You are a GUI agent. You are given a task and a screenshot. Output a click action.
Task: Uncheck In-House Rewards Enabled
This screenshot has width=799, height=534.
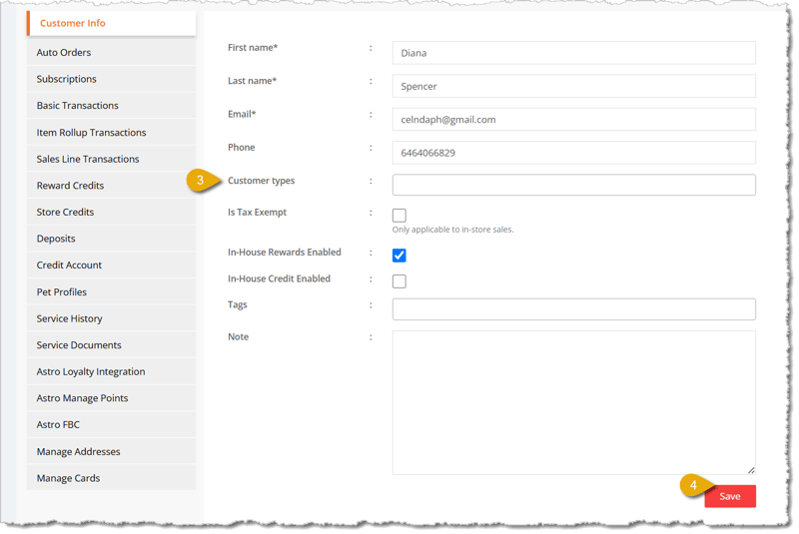point(399,256)
